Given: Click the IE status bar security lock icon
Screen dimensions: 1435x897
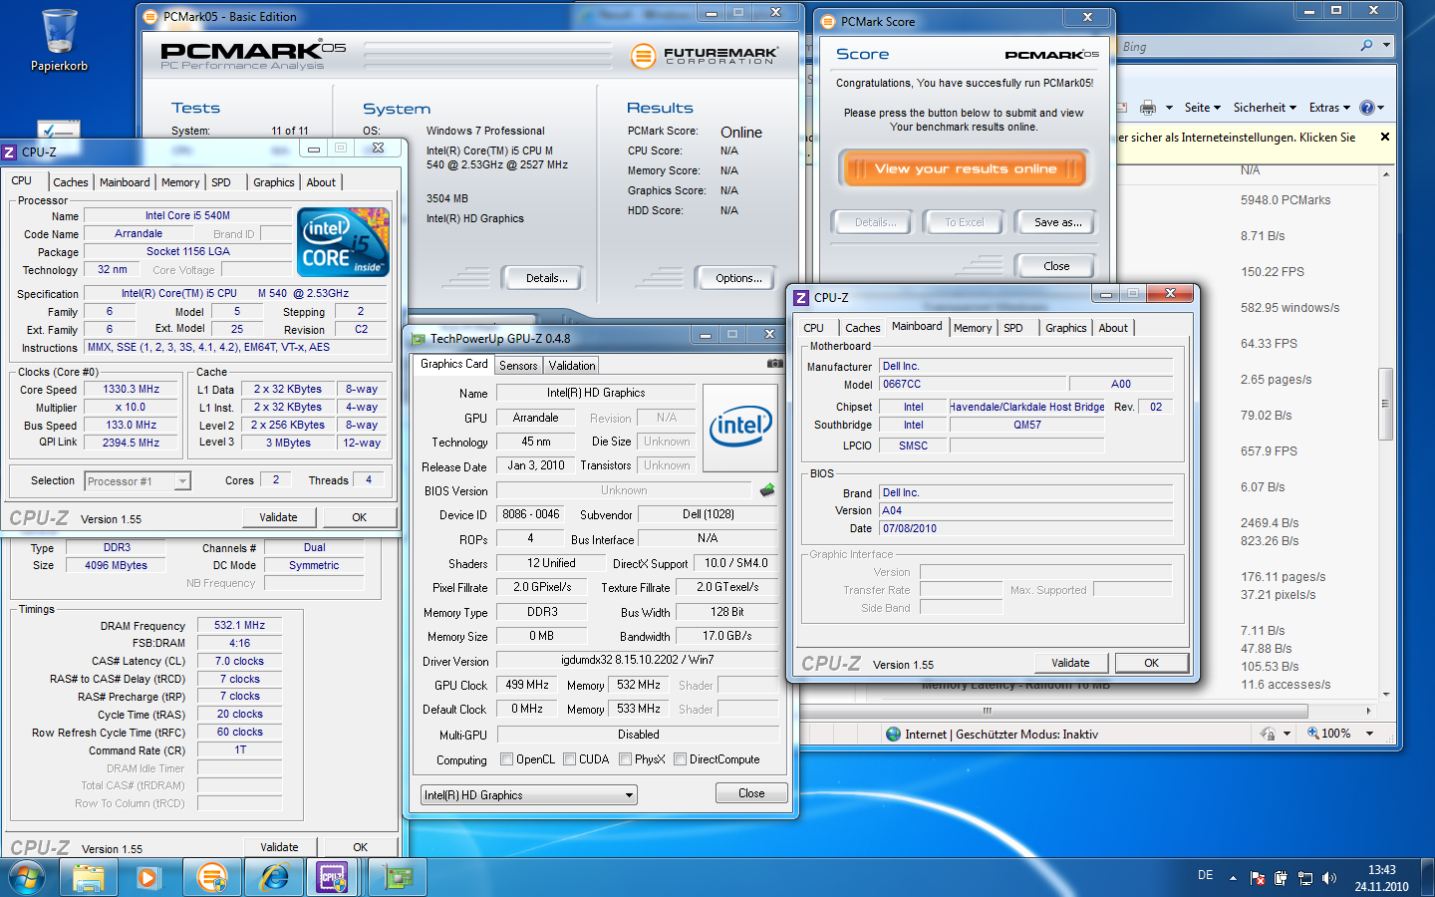Looking at the screenshot, I should click(1268, 734).
